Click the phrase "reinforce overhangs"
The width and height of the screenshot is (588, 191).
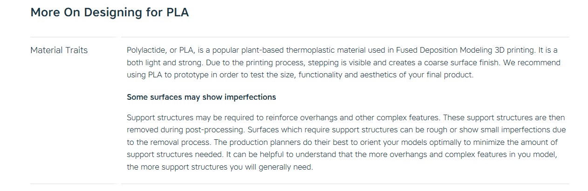pos(287,117)
